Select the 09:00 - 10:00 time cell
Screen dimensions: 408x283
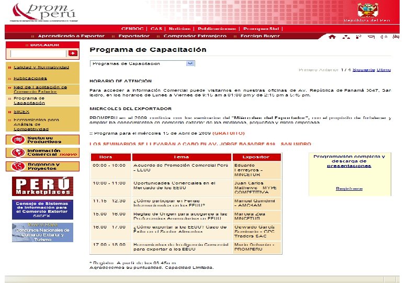point(110,170)
